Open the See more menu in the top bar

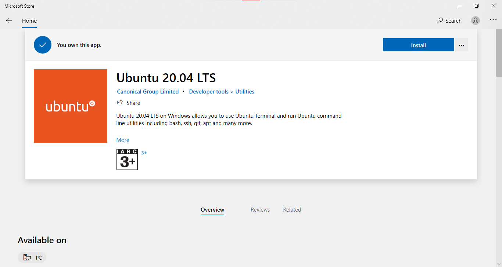493,20
